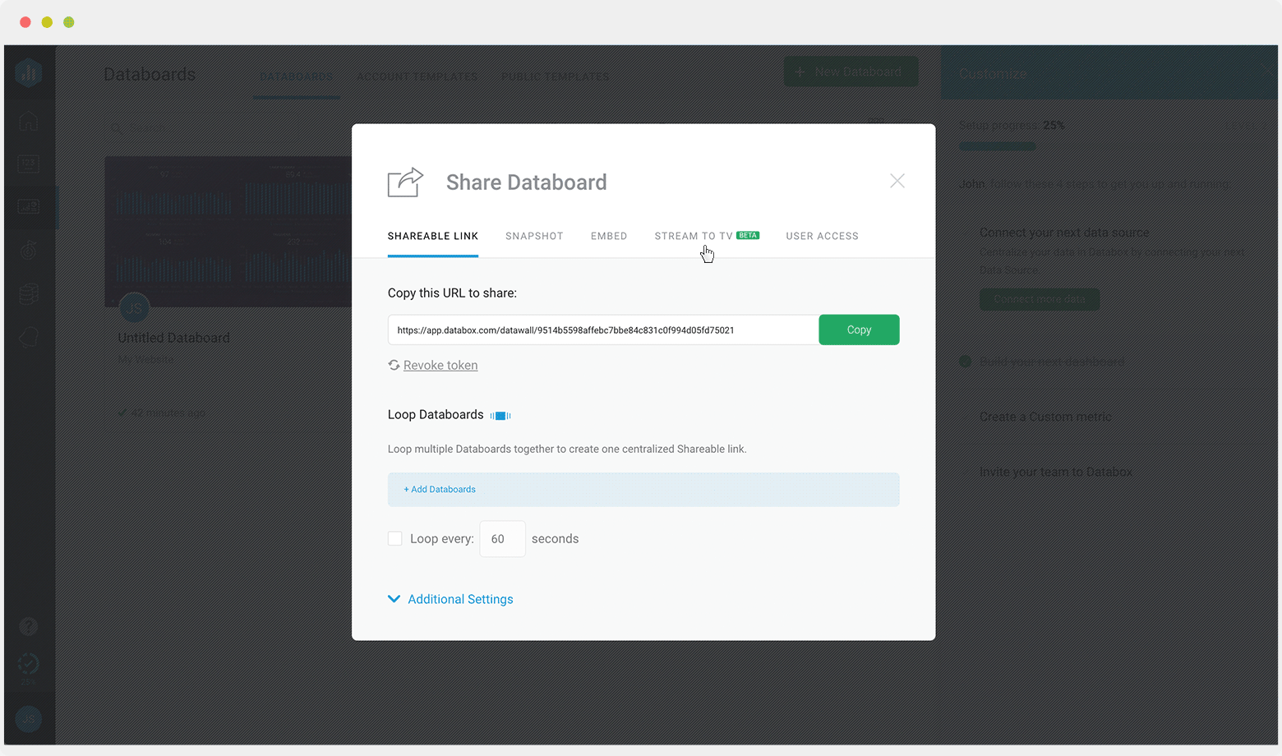
Task: Click the red window close dot
Action: point(25,22)
